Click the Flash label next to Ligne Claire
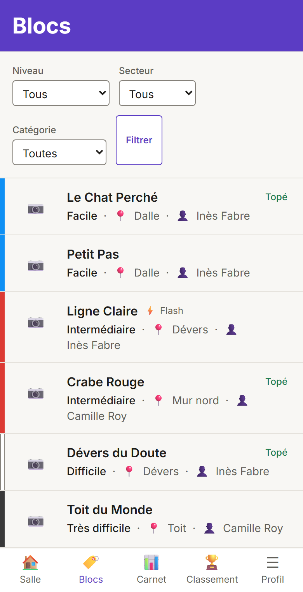The image size is (303, 592). click(x=172, y=311)
